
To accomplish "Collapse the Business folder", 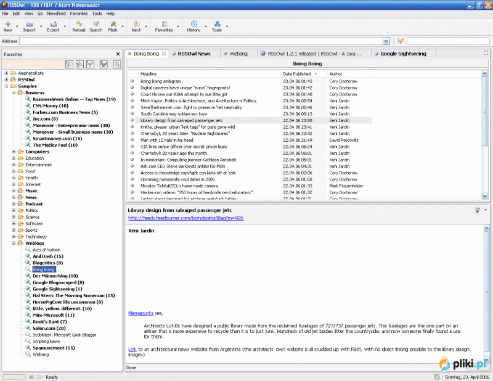I will coord(14,92).
